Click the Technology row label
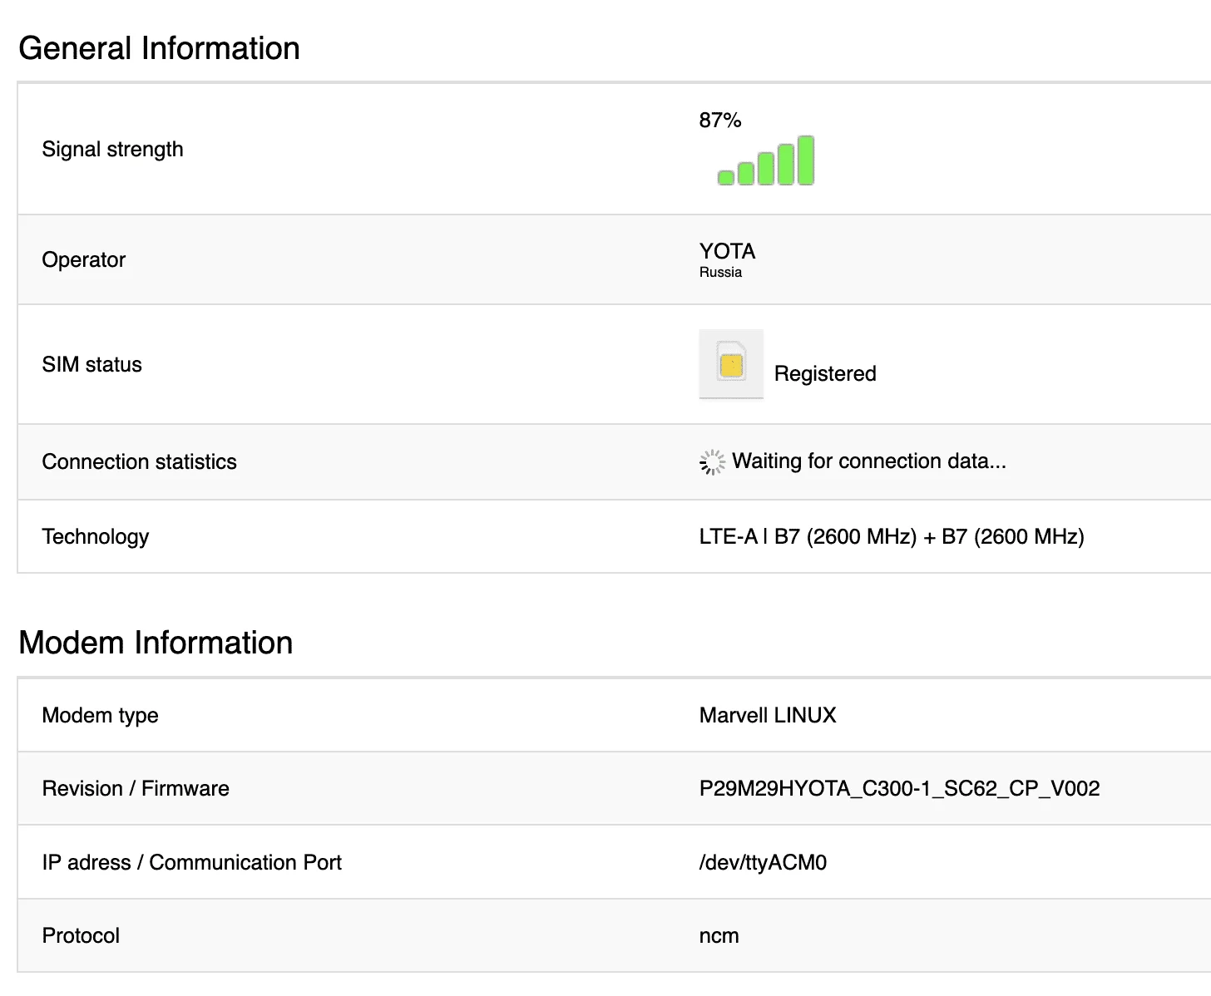1211x996 pixels. point(95,537)
